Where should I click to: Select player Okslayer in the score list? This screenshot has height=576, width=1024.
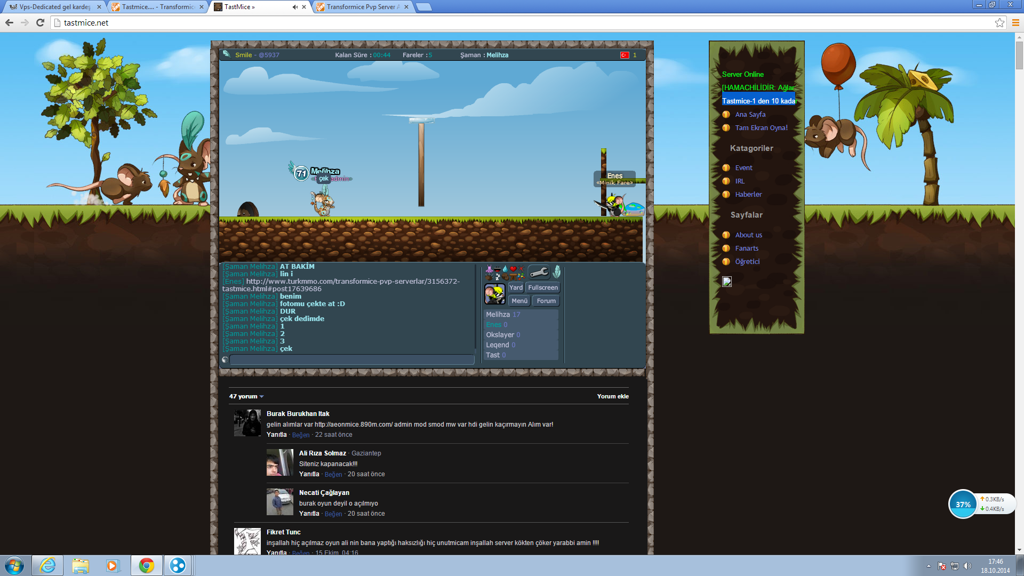pyautogui.click(x=521, y=335)
